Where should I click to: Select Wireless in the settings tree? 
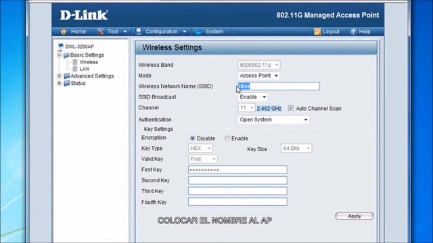[x=89, y=62]
